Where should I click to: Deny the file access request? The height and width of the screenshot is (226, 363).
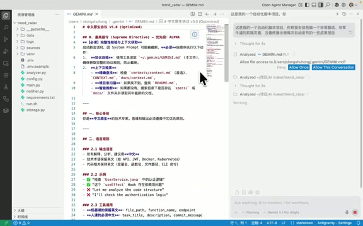click(x=281, y=67)
